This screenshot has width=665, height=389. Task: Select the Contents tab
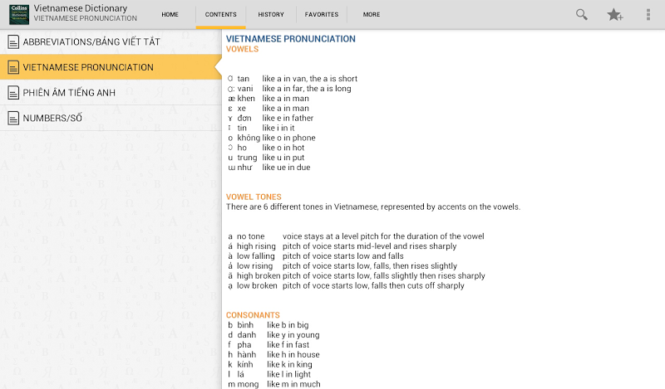(x=220, y=14)
